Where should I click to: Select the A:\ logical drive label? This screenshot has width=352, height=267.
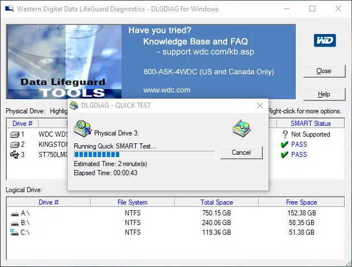click(25, 213)
